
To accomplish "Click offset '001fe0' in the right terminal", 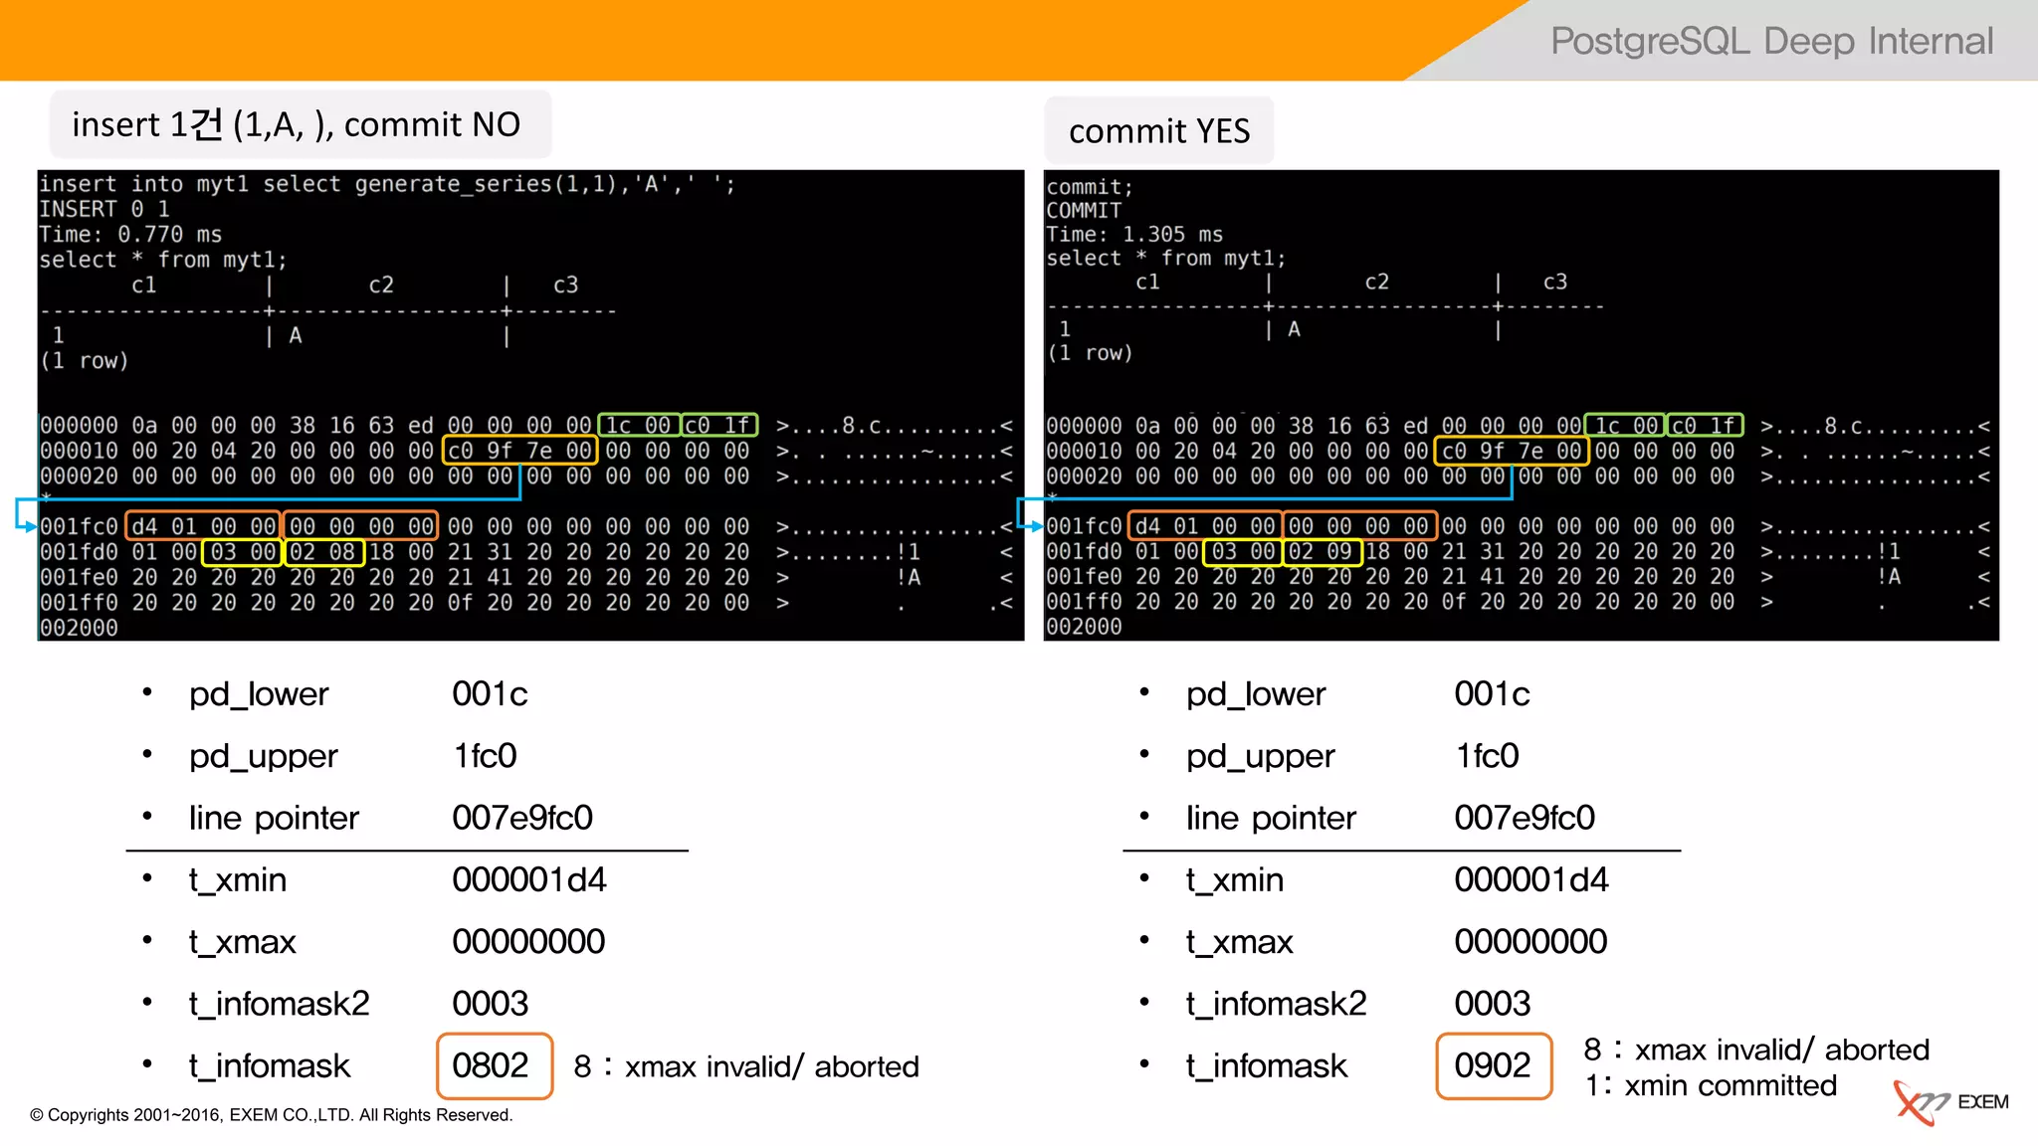I will [x=1084, y=577].
